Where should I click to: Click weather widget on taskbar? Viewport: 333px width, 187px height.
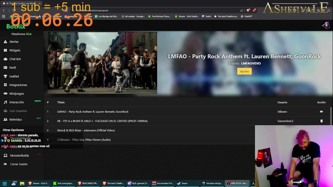coord(14,183)
